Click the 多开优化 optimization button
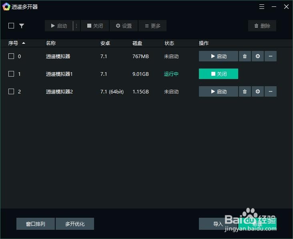293x239 pixels. pyautogui.click(x=75, y=224)
